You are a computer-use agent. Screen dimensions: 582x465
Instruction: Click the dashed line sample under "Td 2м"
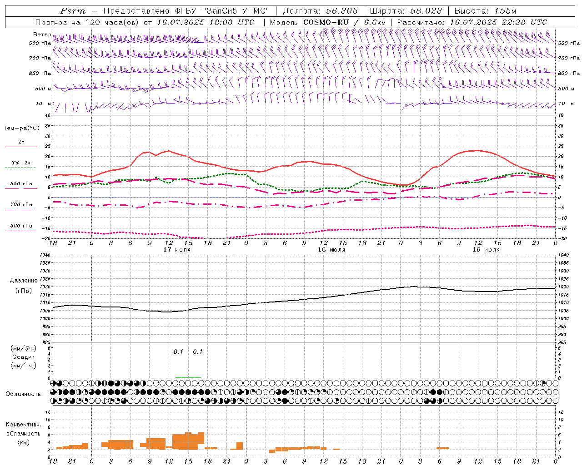pos(21,168)
